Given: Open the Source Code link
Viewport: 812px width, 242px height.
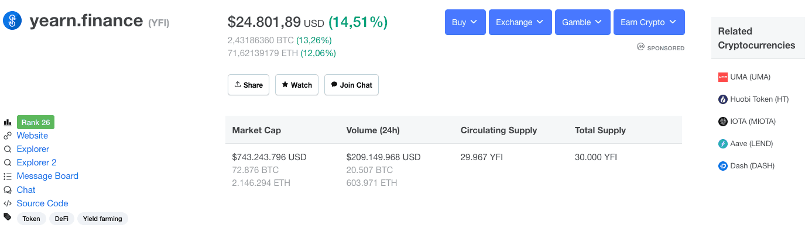Looking at the screenshot, I should click(x=42, y=203).
